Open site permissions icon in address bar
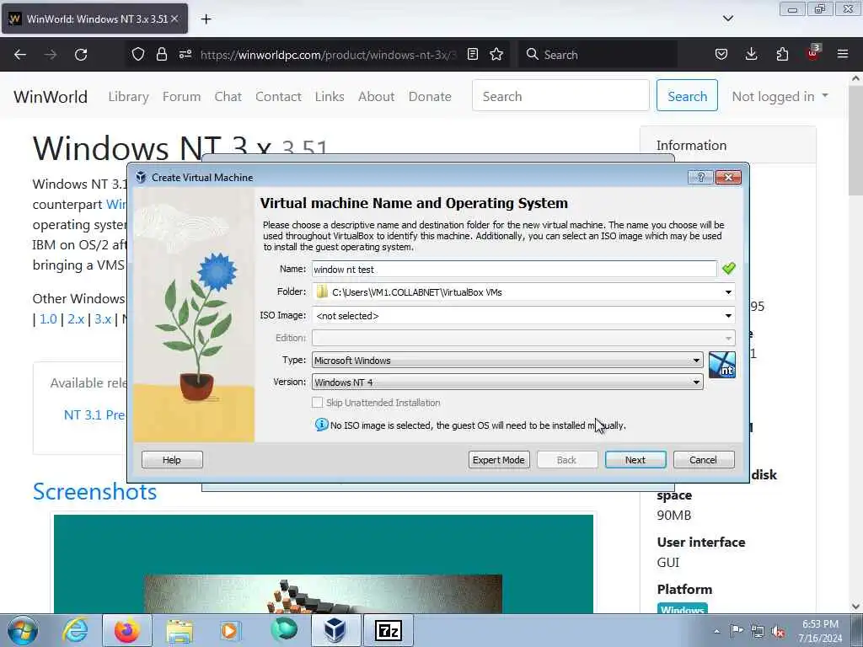863x647 pixels. [x=185, y=55]
